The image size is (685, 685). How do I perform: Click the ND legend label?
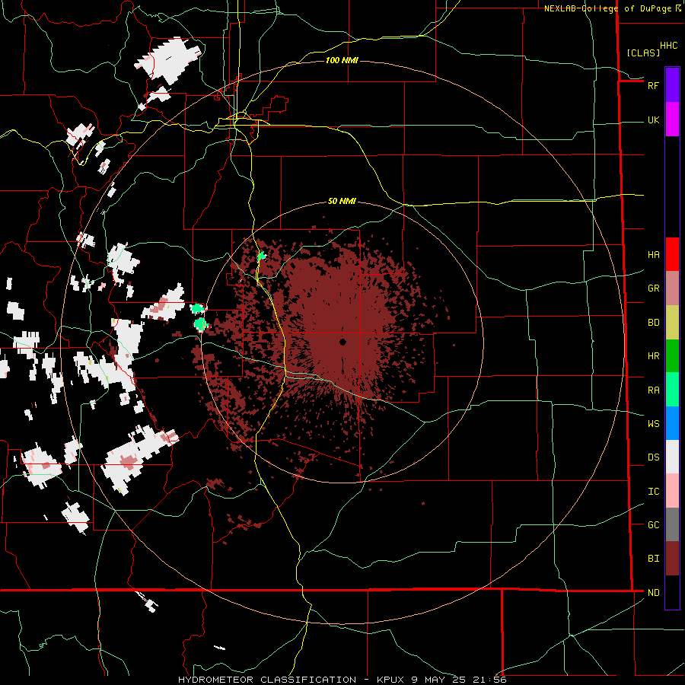tap(654, 592)
